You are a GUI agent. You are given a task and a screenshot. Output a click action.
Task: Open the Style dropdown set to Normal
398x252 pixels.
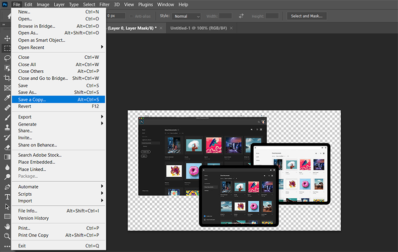pyautogui.click(x=187, y=16)
